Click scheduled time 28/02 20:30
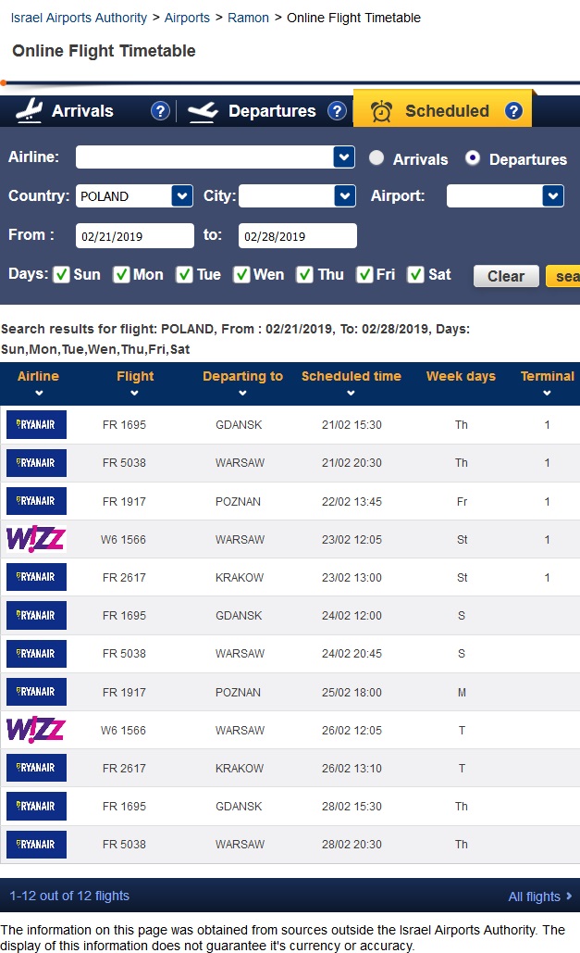 [x=352, y=845]
